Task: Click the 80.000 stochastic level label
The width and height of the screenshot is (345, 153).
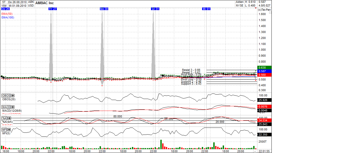Action: point(118,116)
